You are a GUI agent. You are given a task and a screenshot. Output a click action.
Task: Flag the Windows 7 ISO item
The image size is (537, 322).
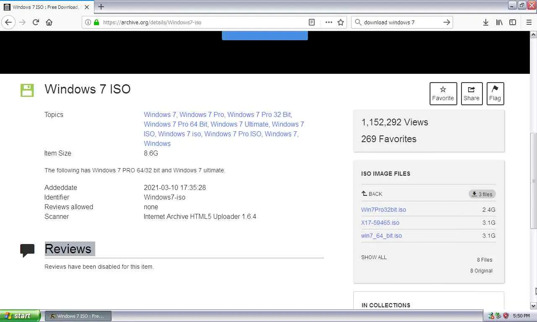495,93
